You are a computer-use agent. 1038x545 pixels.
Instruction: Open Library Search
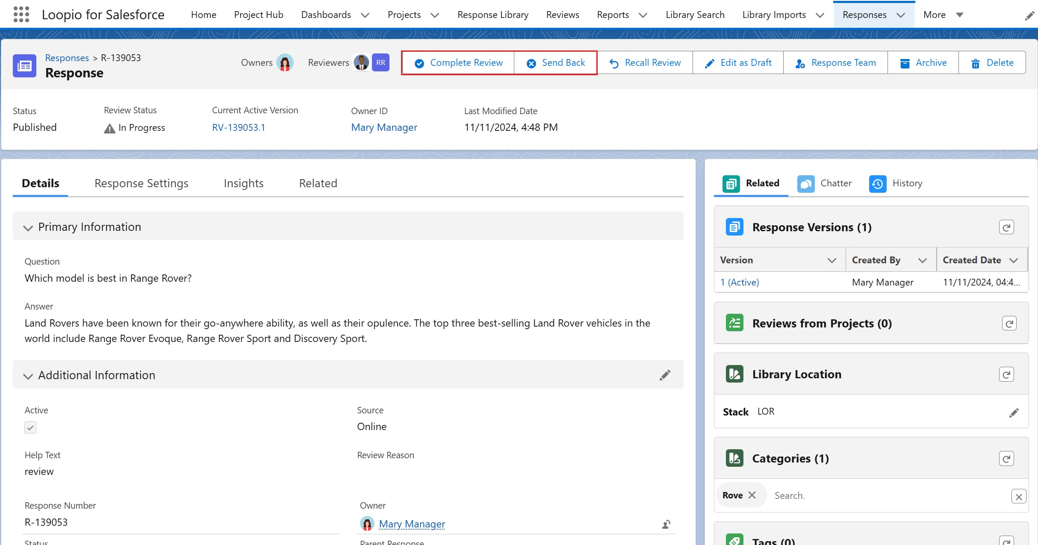(695, 15)
